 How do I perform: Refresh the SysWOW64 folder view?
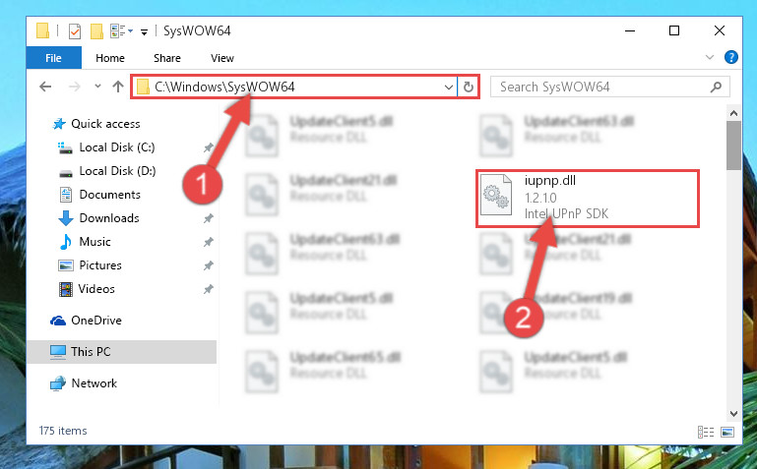coord(469,88)
